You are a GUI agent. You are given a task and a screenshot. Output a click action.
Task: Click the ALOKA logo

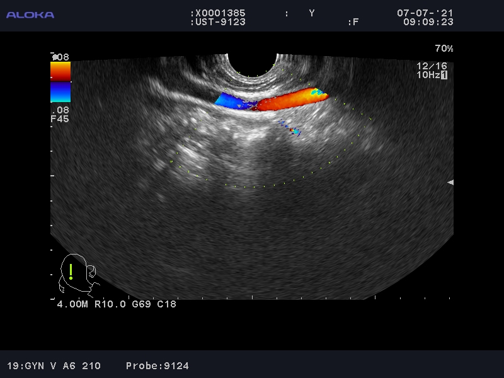click(30, 14)
